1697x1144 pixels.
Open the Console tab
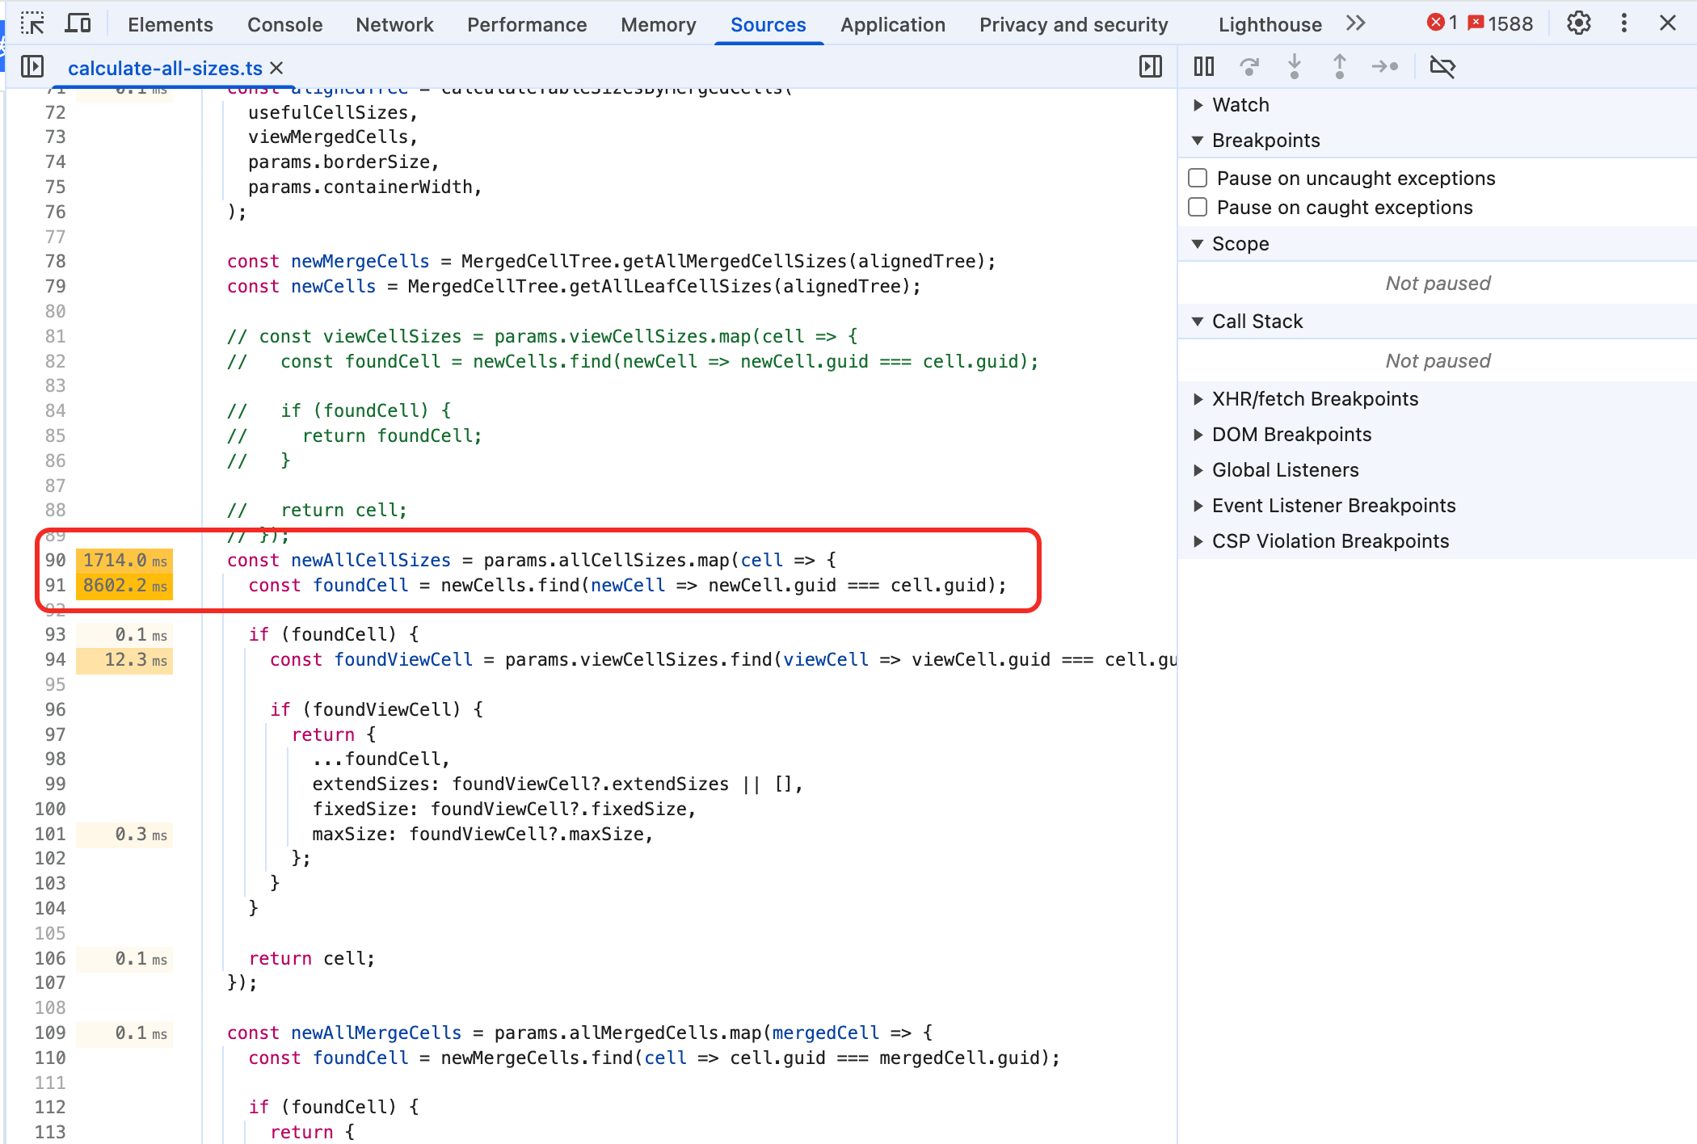(284, 24)
